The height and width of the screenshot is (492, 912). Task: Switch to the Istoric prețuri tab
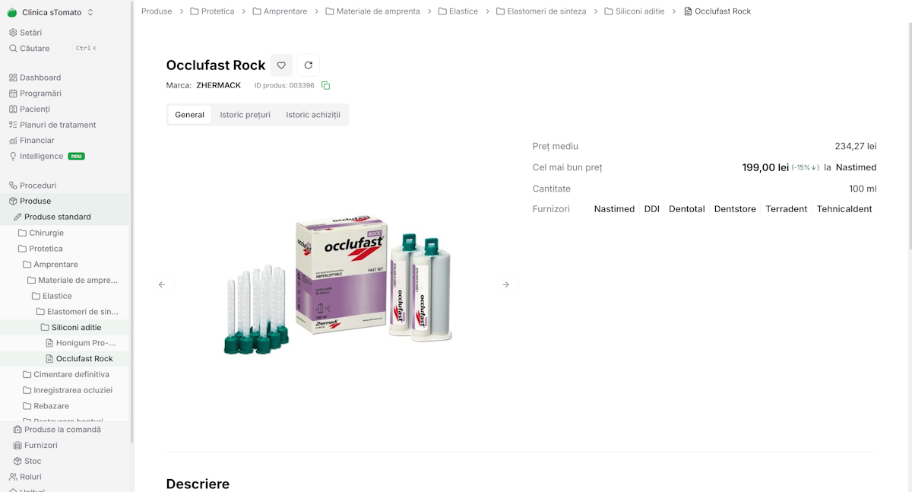click(x=245, y=114)
